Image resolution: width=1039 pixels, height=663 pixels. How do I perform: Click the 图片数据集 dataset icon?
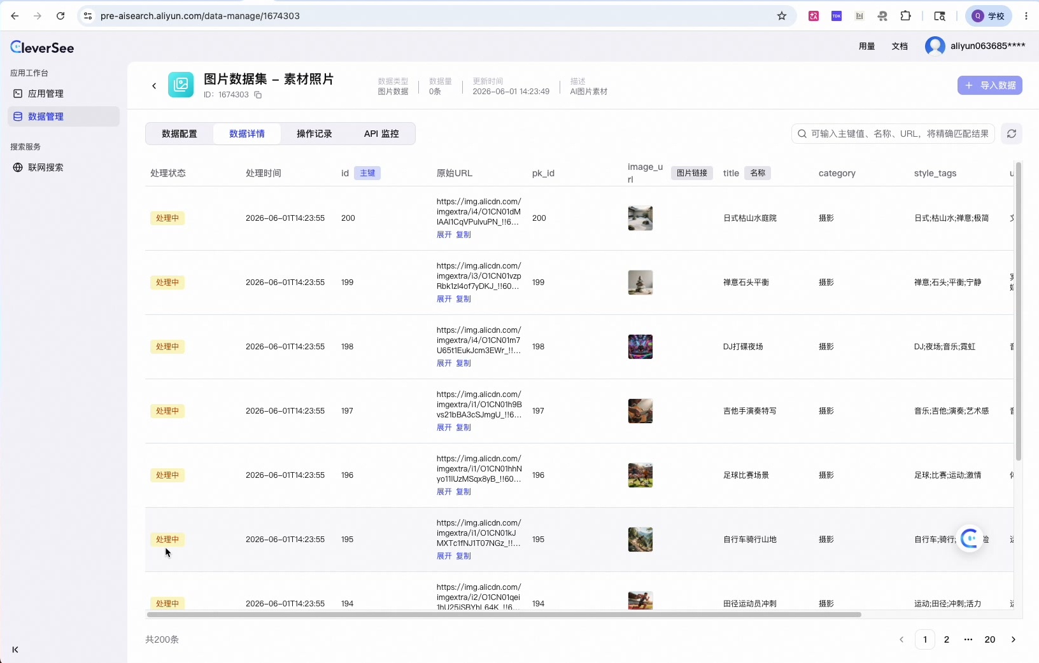(181, 85)
